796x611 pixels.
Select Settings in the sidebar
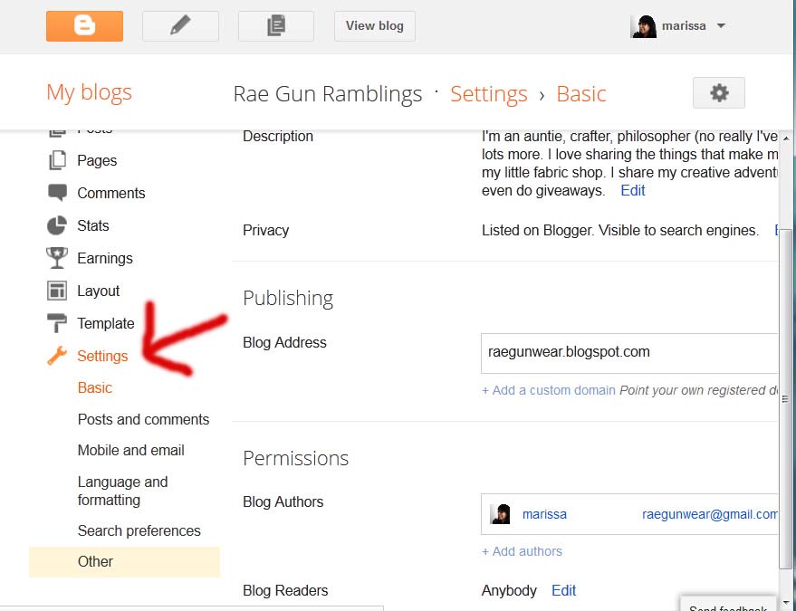coord(102,356)
